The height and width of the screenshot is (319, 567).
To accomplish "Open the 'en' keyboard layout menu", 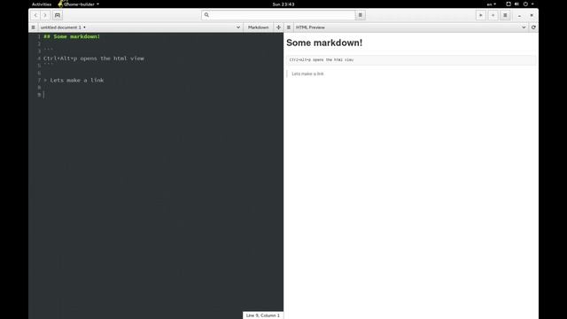I will point(491,4).
